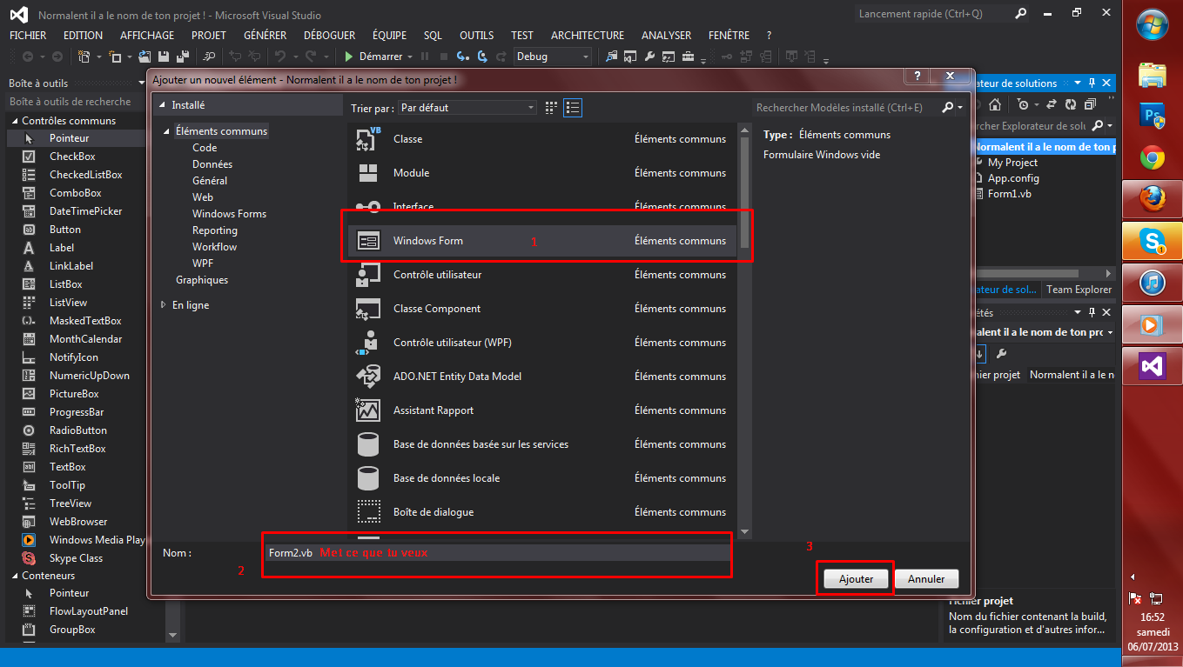
Task: Select the Assistant Rapport template
Action: [541, 410]
